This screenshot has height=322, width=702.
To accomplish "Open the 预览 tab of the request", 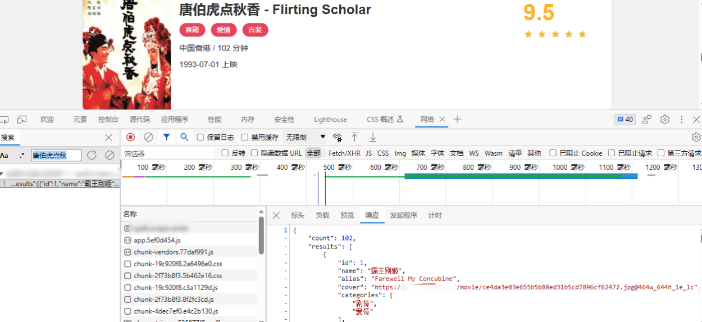I will [347, 215].
